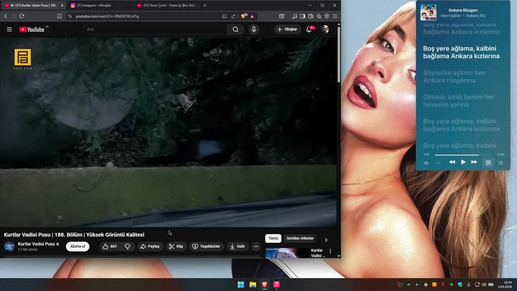Image resolution: width=517 pixels, height=291 pixels.
Task: Click the YouTube page vertical scrollbar
Action: (339, 55)
